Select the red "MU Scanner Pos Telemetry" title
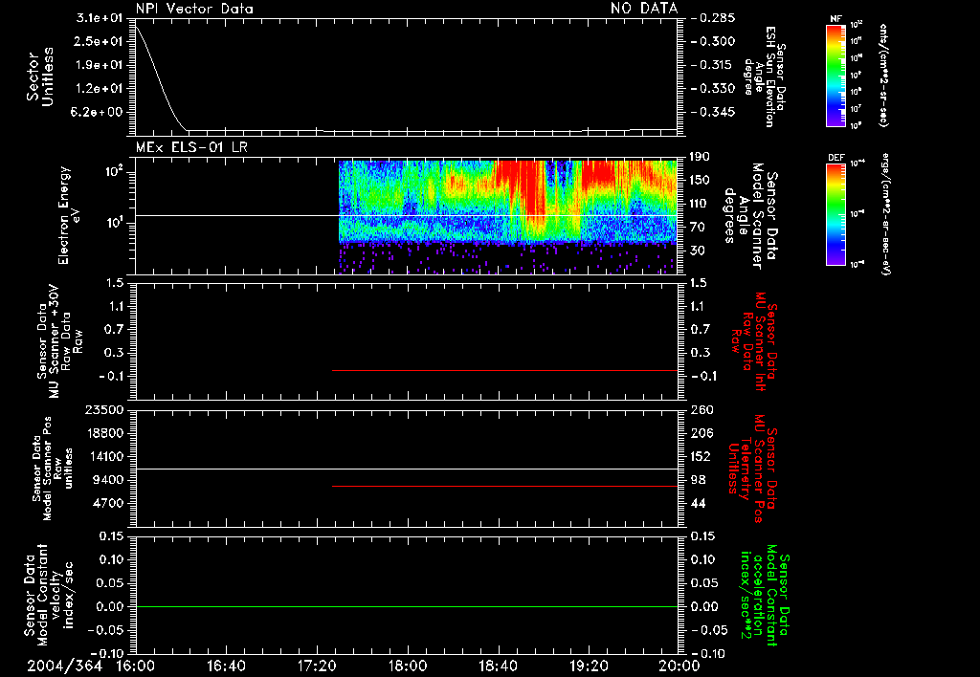 [752, 470]
